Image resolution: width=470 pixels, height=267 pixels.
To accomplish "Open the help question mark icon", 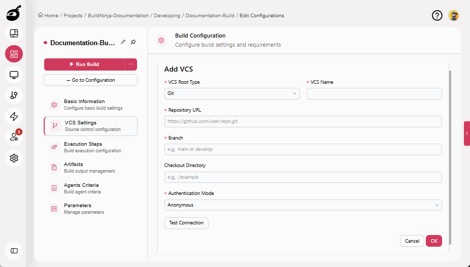I will point(437,15).
